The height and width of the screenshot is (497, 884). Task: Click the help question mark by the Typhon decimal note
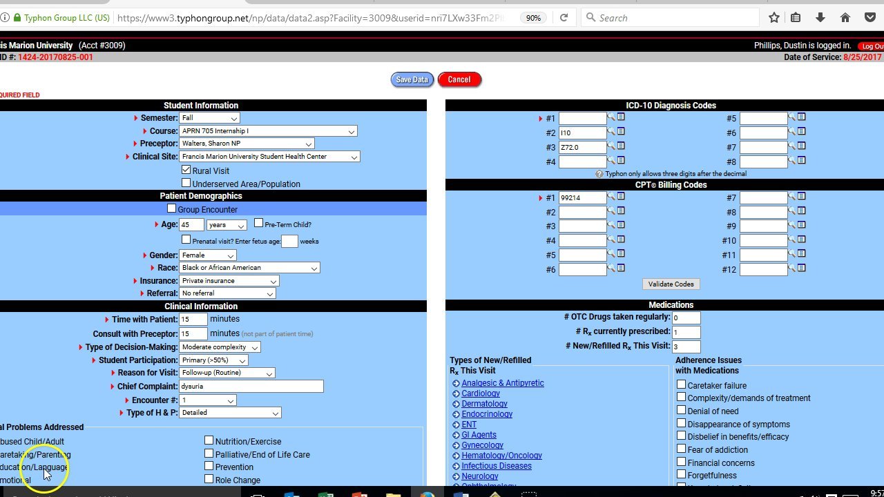[599, 174]
